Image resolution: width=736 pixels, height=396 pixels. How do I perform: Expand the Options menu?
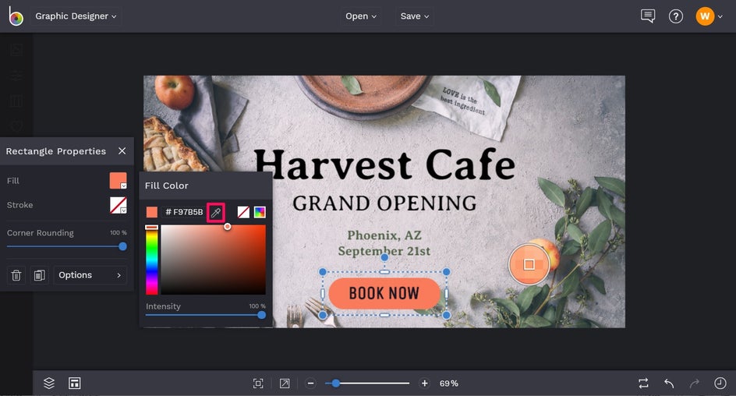pos(90,275)
